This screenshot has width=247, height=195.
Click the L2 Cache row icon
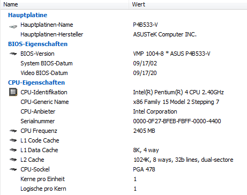[13, 160]
